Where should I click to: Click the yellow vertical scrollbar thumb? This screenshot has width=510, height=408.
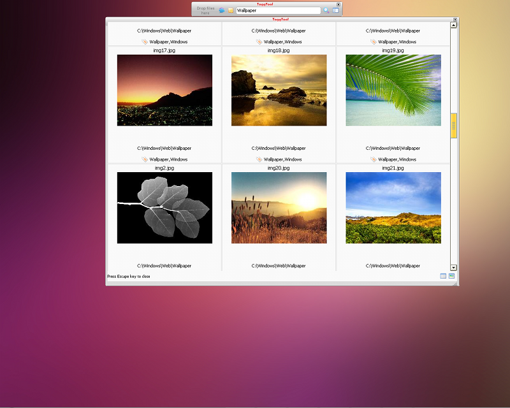[x=454, y=126]
